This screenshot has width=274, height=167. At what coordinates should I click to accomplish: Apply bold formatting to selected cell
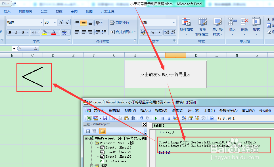coord(9,32)
